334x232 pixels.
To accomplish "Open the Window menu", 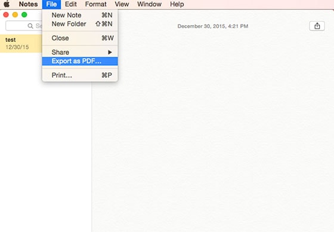I will coord(149,4).
